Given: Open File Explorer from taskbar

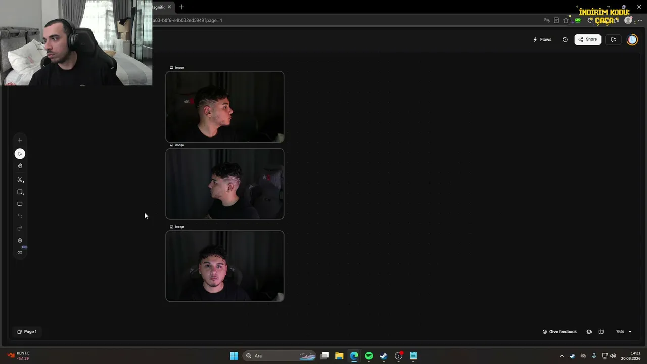Looking at the screenshot, I should (x=339, y=356).
